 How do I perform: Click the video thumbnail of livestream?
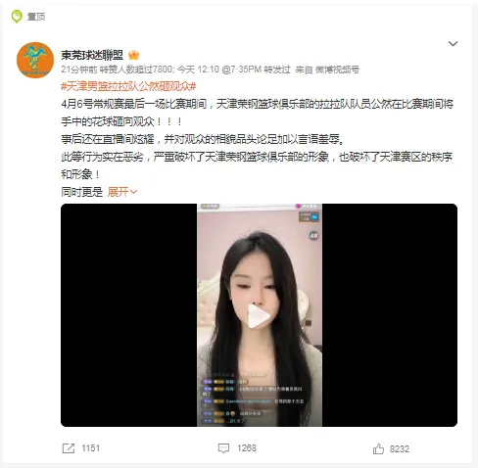pos(260,315)
